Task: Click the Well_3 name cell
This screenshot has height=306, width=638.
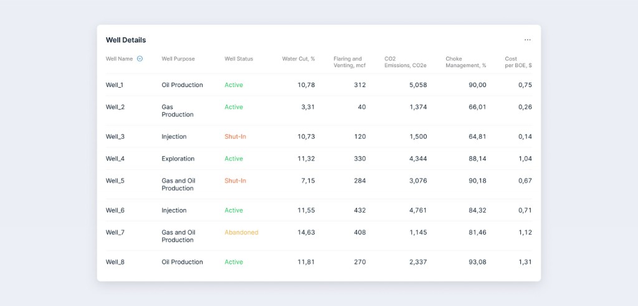Action: click(x=115, y=137)
